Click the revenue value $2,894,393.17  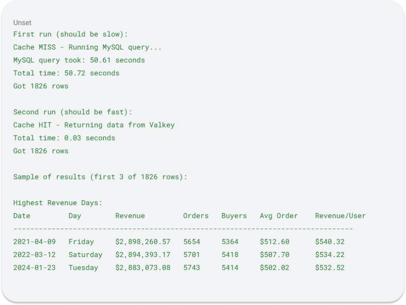tap(143, 255)
